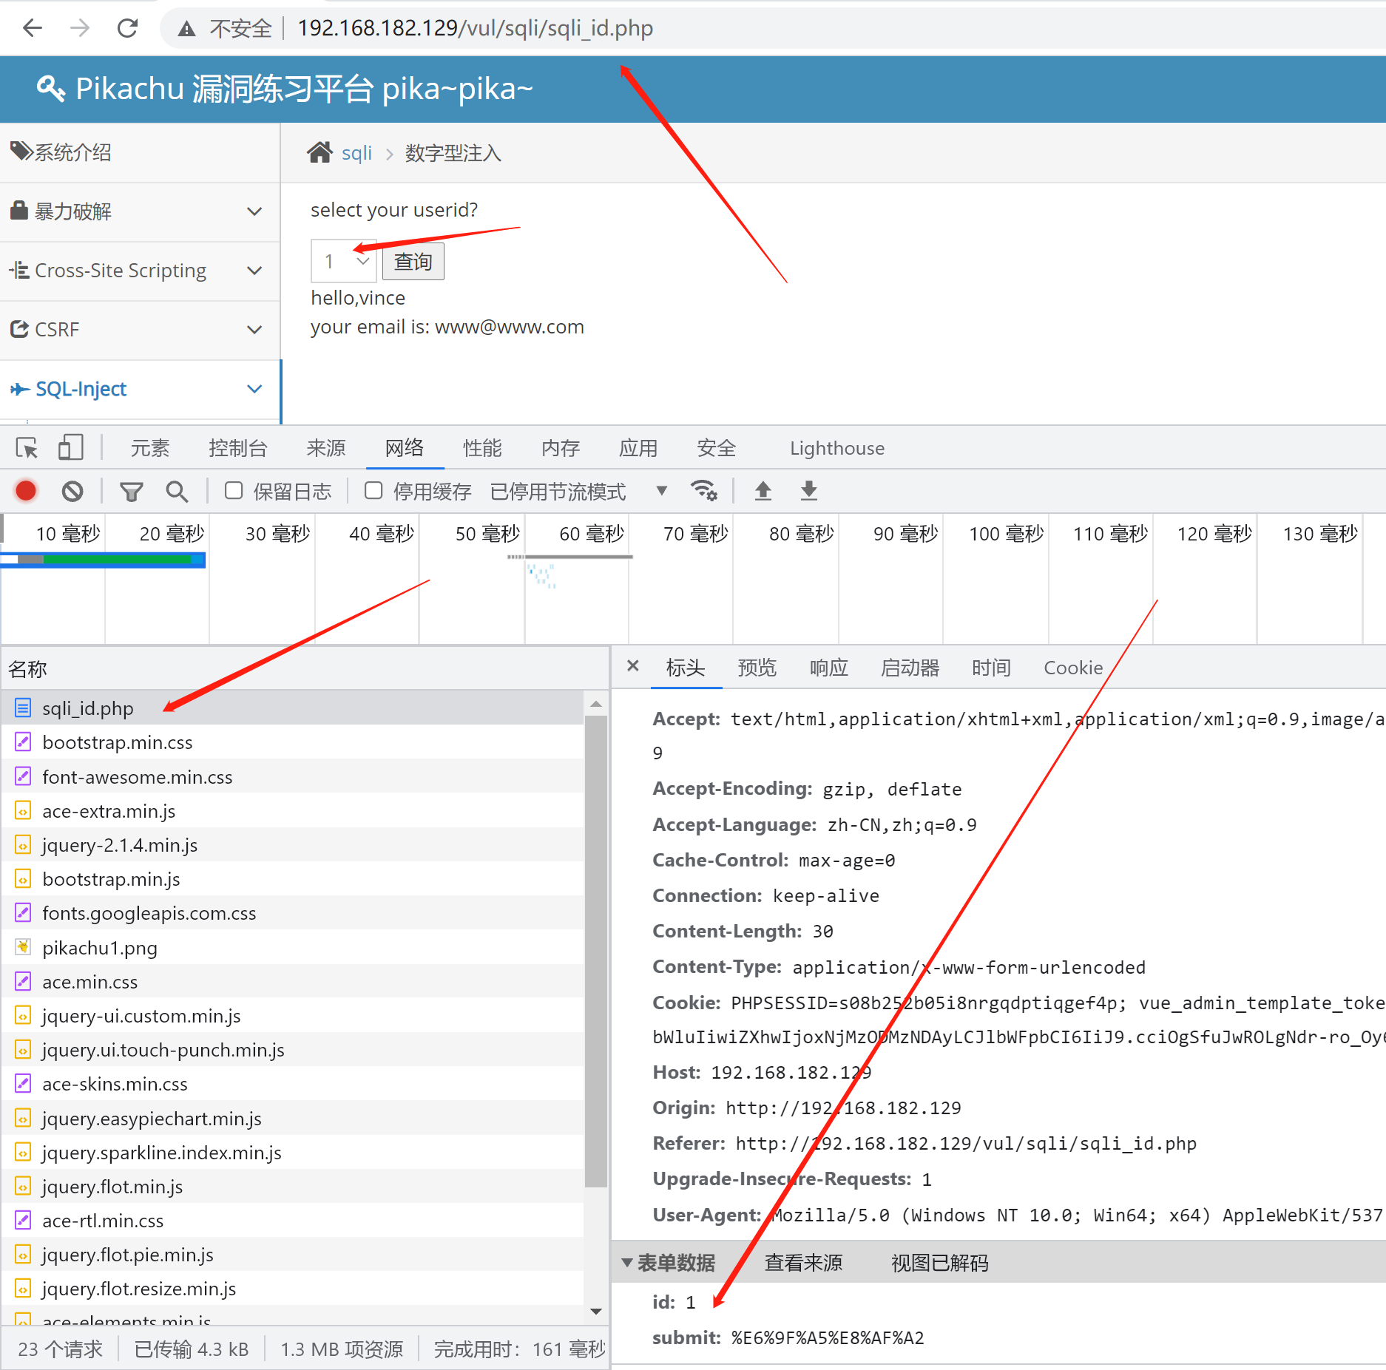1386x1370 pixels.
Task: Switch to the 应用 DevTools tab
Action: 638,448
